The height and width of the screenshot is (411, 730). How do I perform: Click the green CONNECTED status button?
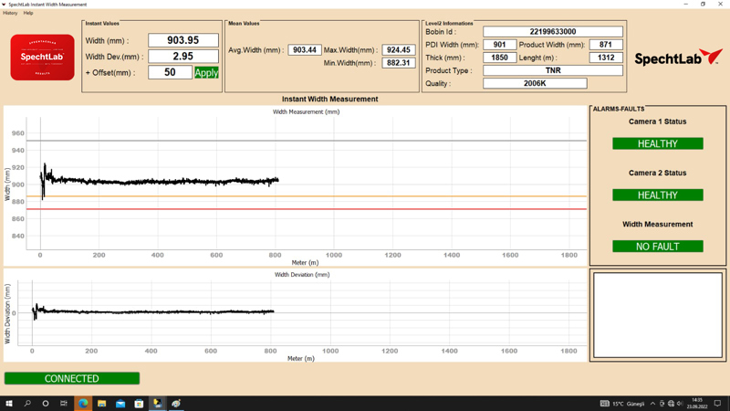72,378
